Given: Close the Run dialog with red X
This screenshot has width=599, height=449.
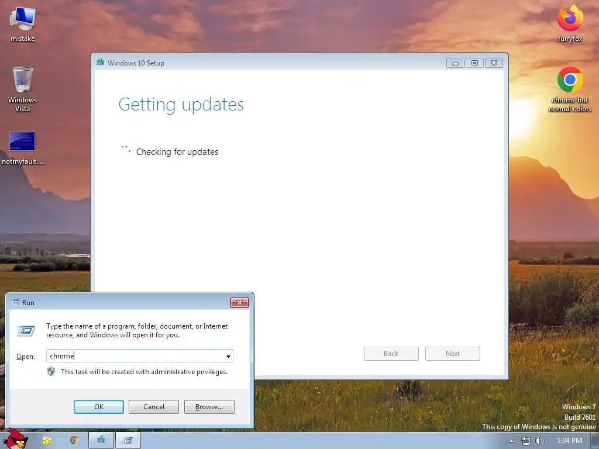Looking at the screenshot, I should (239, 302).
